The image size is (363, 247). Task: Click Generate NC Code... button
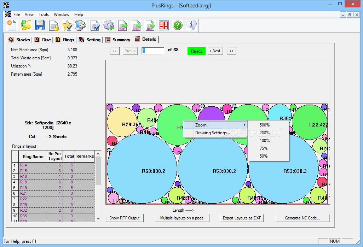pyautogui.click(x=302, y=218)
